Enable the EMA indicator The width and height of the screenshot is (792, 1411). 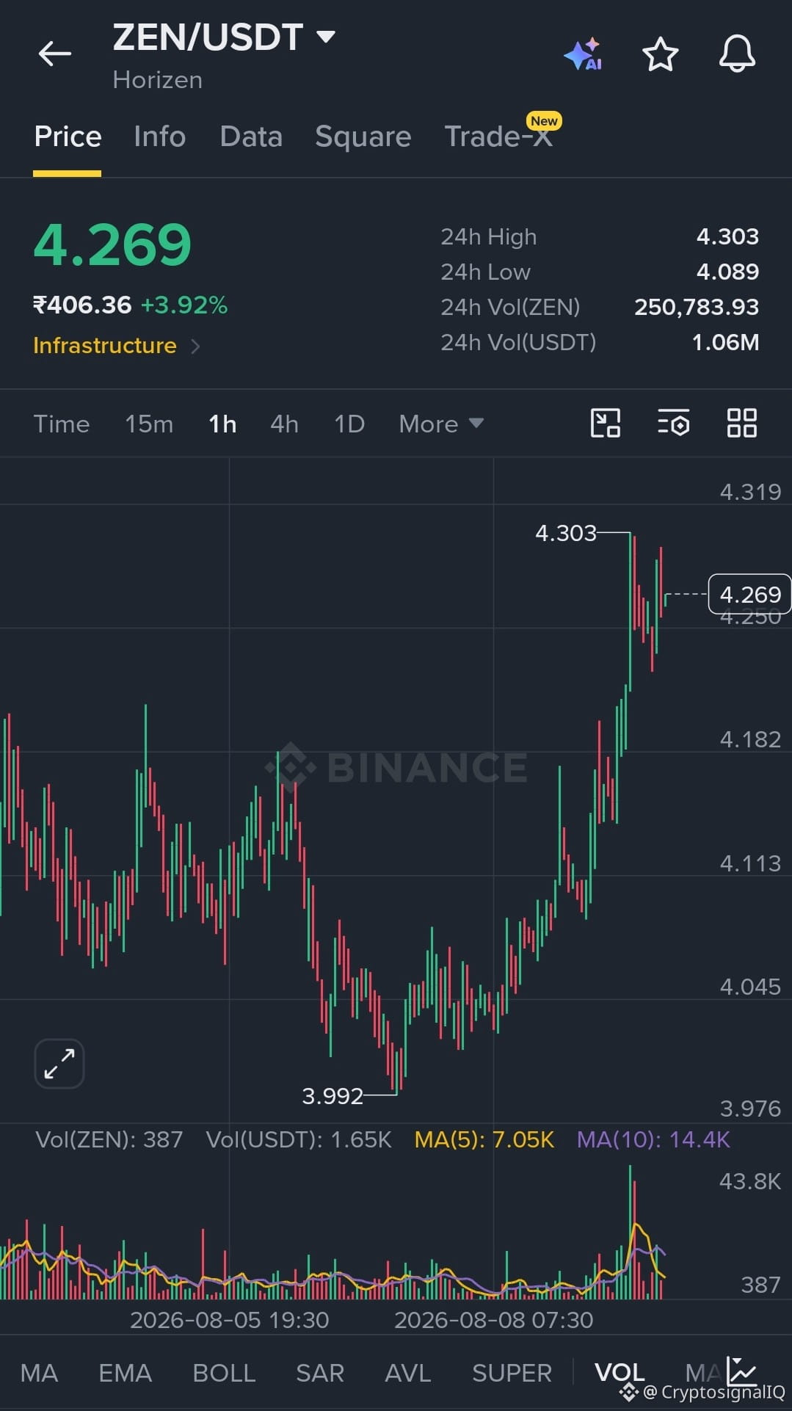(126, 1373)
